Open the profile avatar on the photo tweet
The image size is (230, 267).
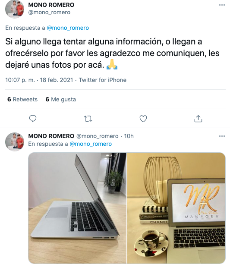[15, 141]
